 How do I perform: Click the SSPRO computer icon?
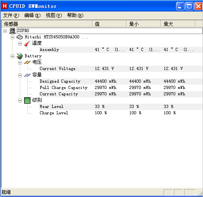coord(13,31)
